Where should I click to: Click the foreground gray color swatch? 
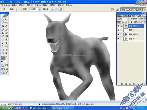tap(3, 58)
